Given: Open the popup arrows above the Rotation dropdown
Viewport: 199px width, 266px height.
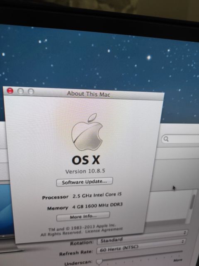Looking at the screenshot, I should (185, 232).
